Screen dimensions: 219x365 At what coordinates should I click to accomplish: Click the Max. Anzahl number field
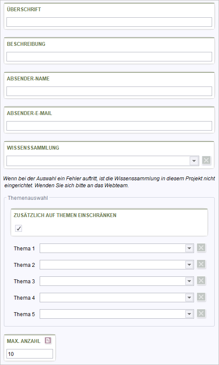30,354
